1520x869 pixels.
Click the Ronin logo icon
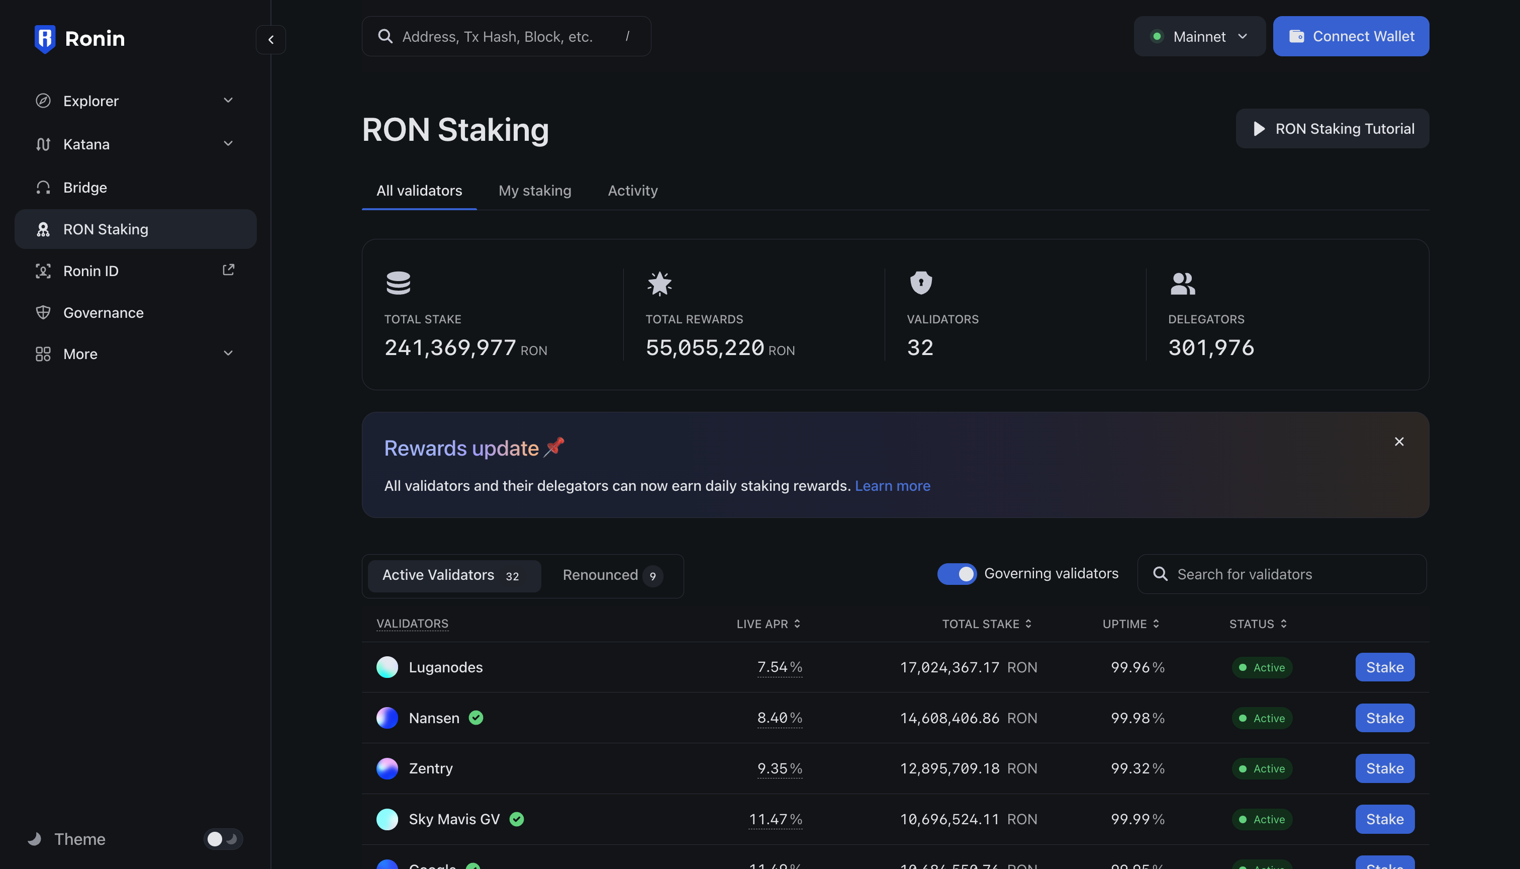[45, 39]
